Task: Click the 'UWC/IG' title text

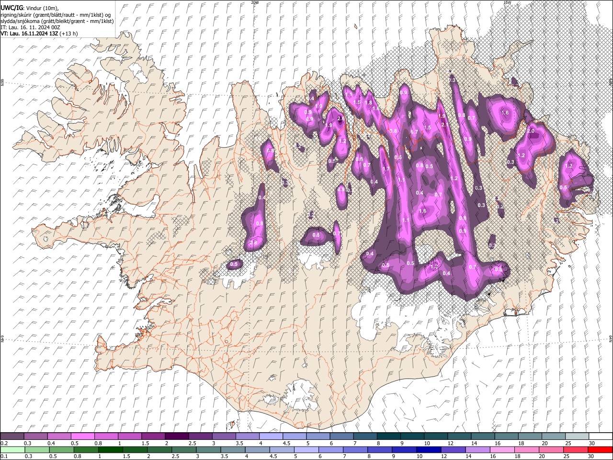Action: point(11,8)
